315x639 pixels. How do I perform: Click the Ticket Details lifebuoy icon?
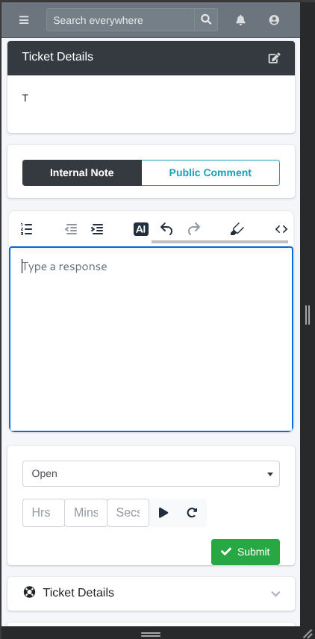29,592
